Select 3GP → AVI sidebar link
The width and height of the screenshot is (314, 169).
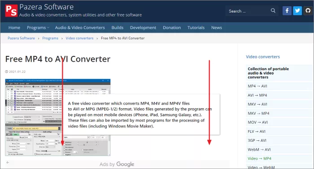point(257,140)
